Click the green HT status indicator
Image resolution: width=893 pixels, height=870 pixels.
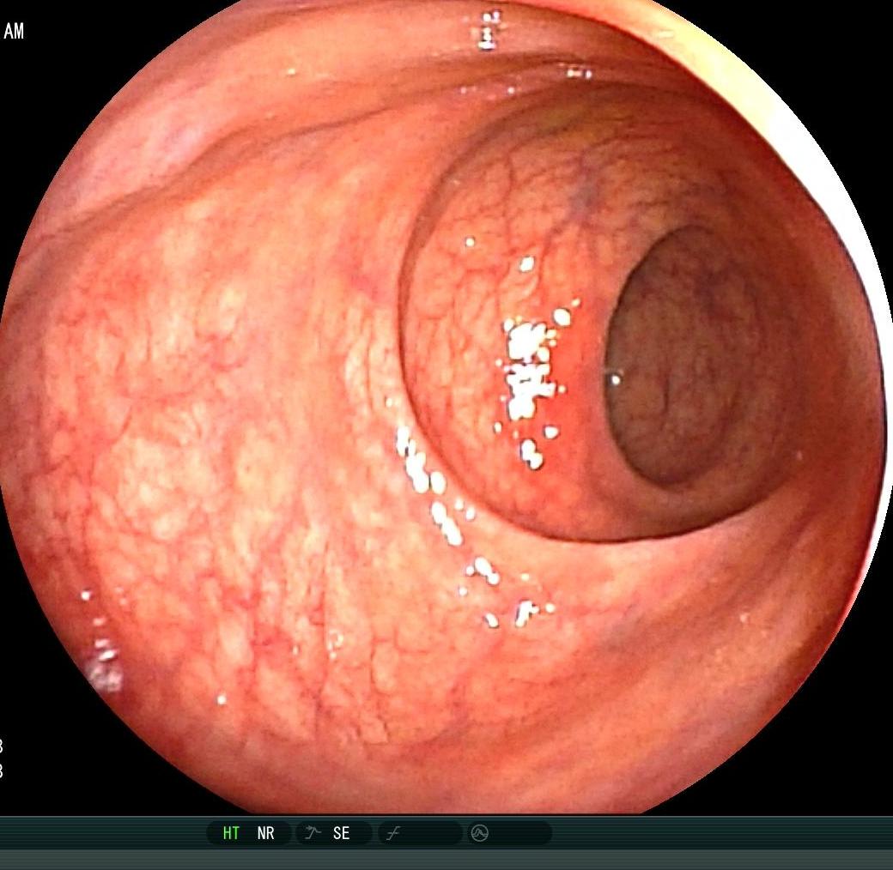[231, 833]
